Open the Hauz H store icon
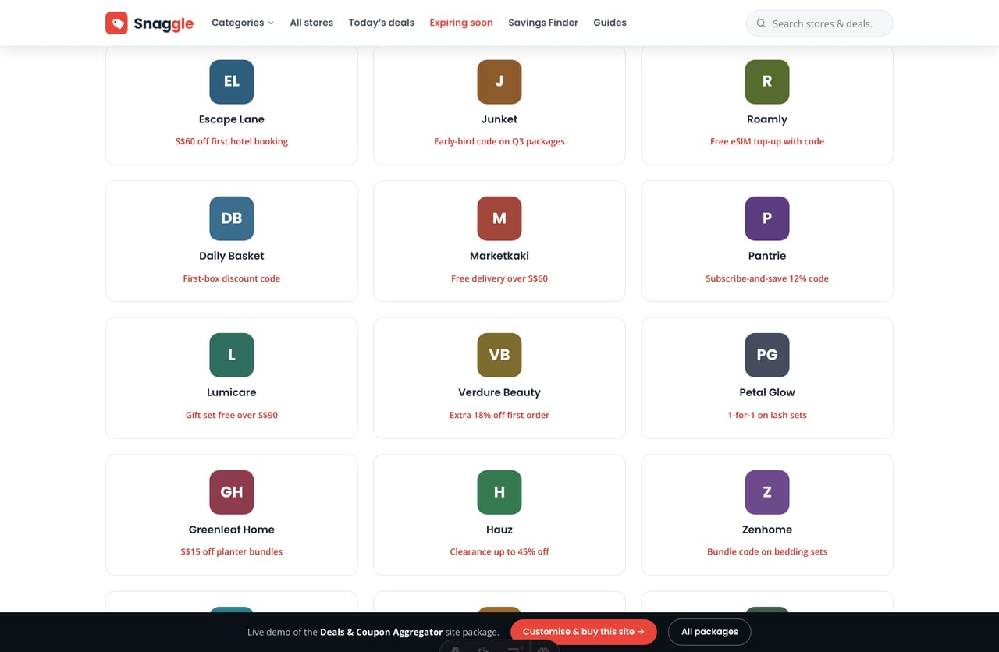Viewport: 999px width, 652px height. pyautogui.click(x=499, y=492)
